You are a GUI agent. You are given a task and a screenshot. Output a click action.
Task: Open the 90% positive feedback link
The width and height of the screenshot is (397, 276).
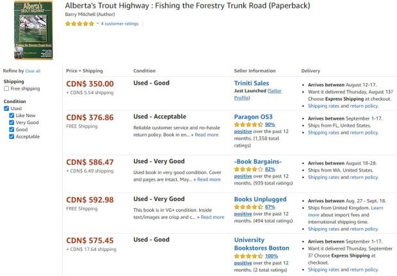pyautogui.click(x=270, y=125)
